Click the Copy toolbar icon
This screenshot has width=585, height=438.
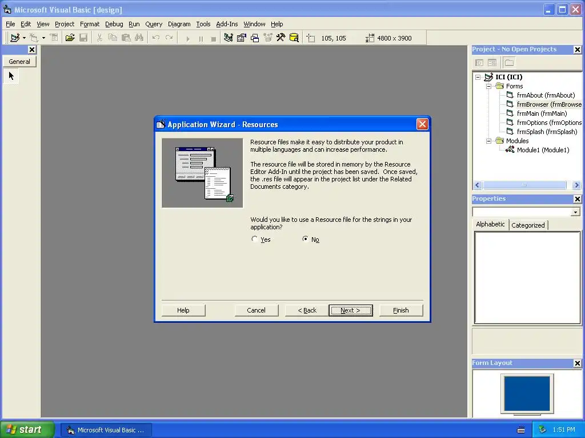point(113,38)
